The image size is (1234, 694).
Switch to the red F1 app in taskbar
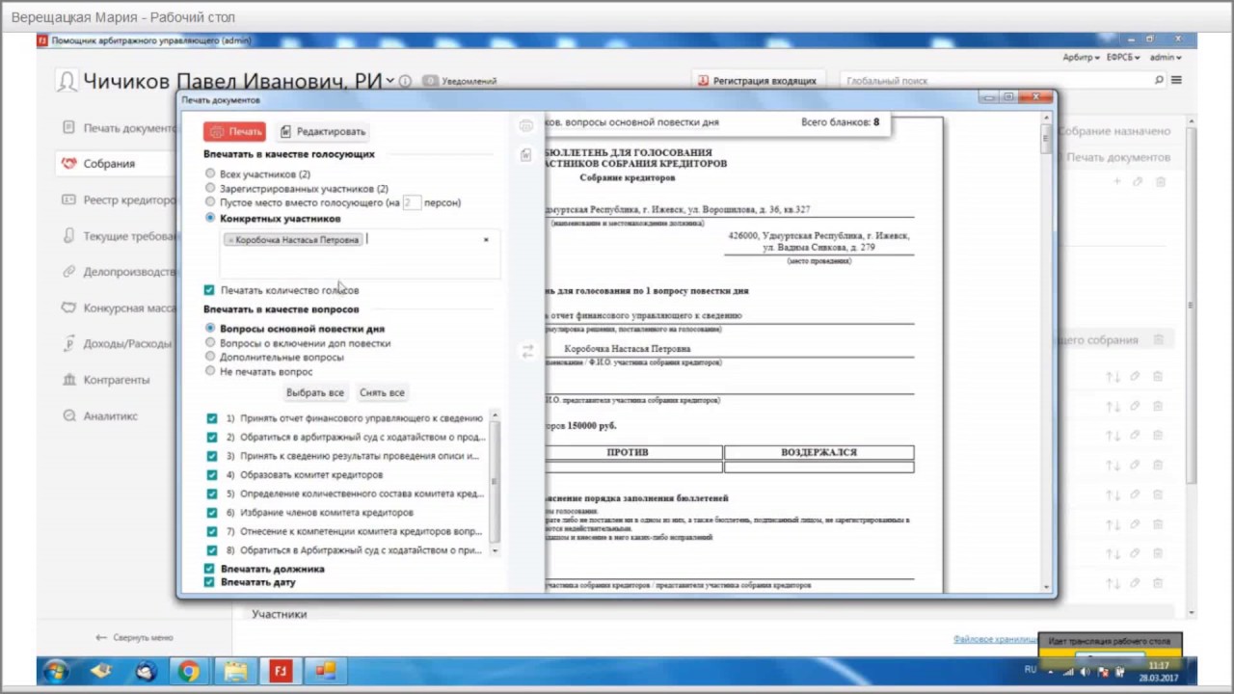point(281,671)
